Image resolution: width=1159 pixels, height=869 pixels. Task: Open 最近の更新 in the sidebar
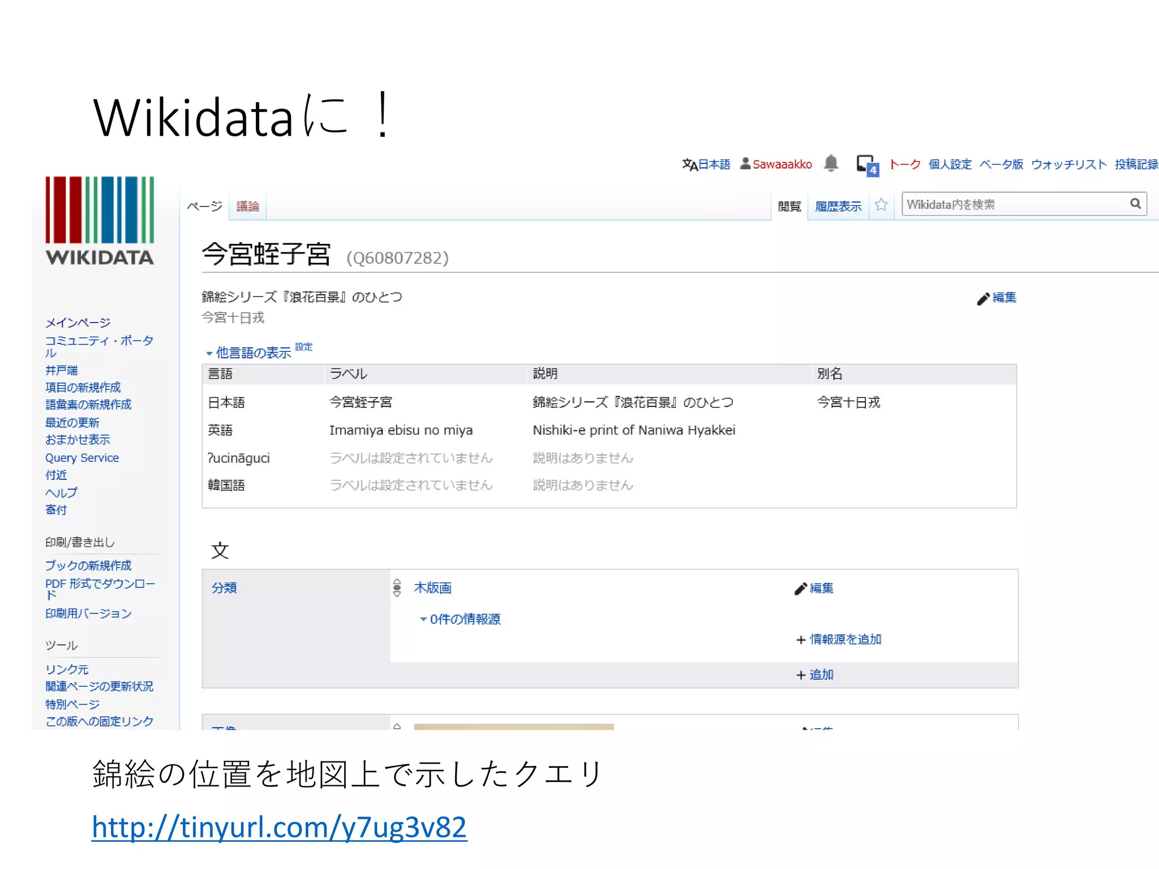tap(72, 422)
